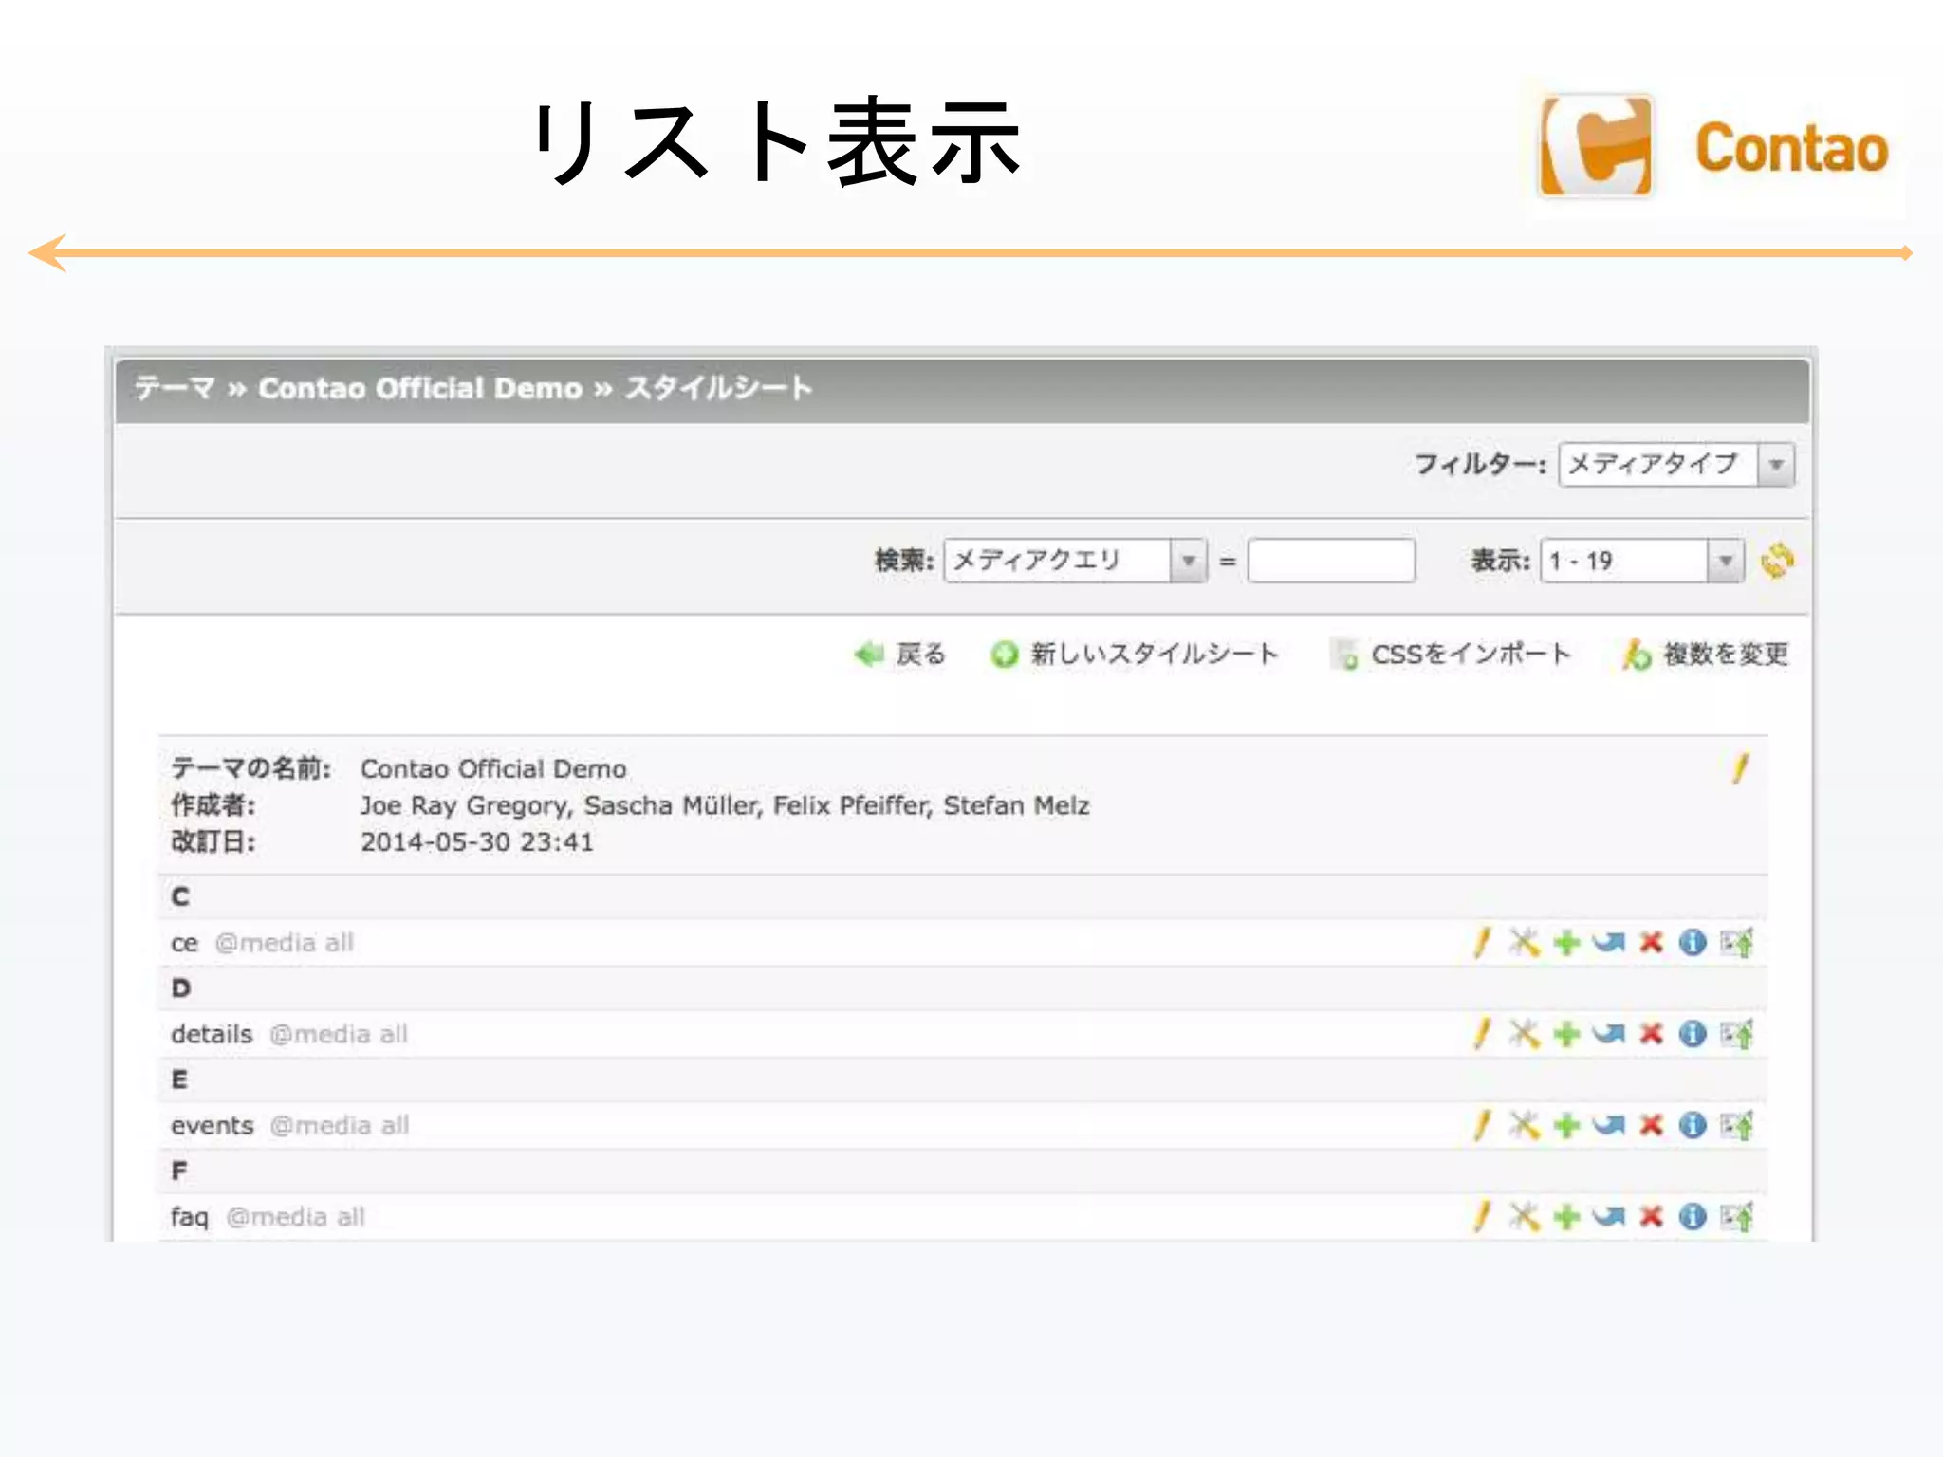Delete the details stylesheet red X
Screen dimensions: 1943x1457
(x=1652, y=1034)
